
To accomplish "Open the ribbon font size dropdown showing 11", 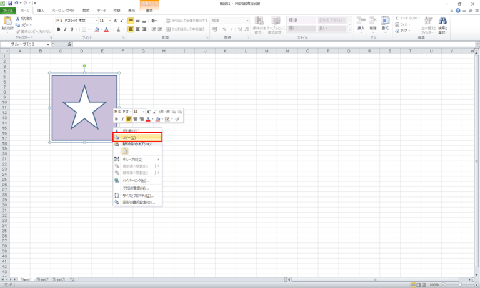I will tap(110, 21).
